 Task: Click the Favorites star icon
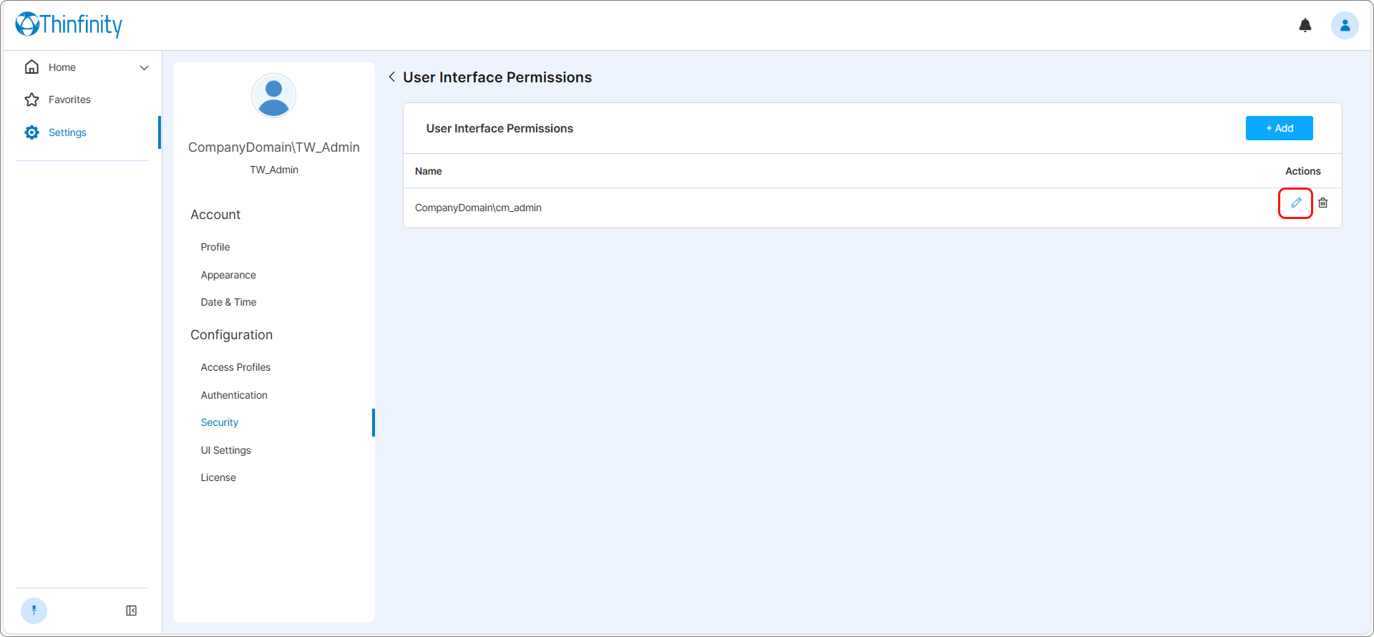click(x=31, y=99)
